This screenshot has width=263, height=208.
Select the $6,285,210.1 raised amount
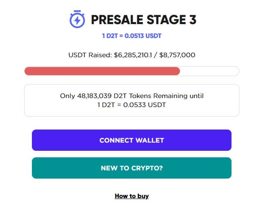[133, 55]
